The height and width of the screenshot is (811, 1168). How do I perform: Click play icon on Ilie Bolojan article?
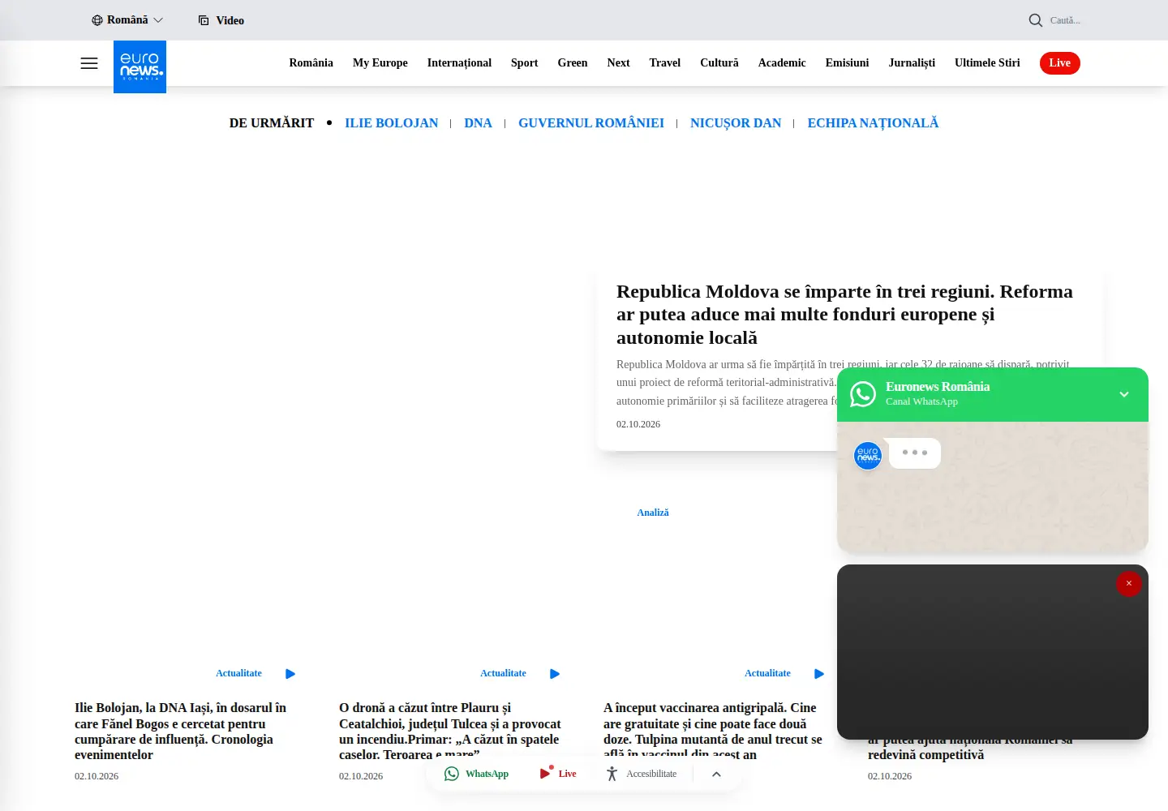(x=290, y=674)
